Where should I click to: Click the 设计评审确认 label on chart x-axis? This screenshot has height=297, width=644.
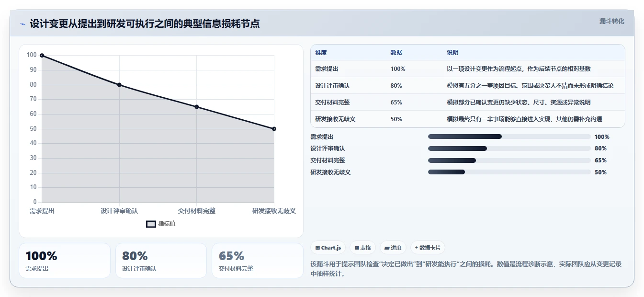click(119, 211)
